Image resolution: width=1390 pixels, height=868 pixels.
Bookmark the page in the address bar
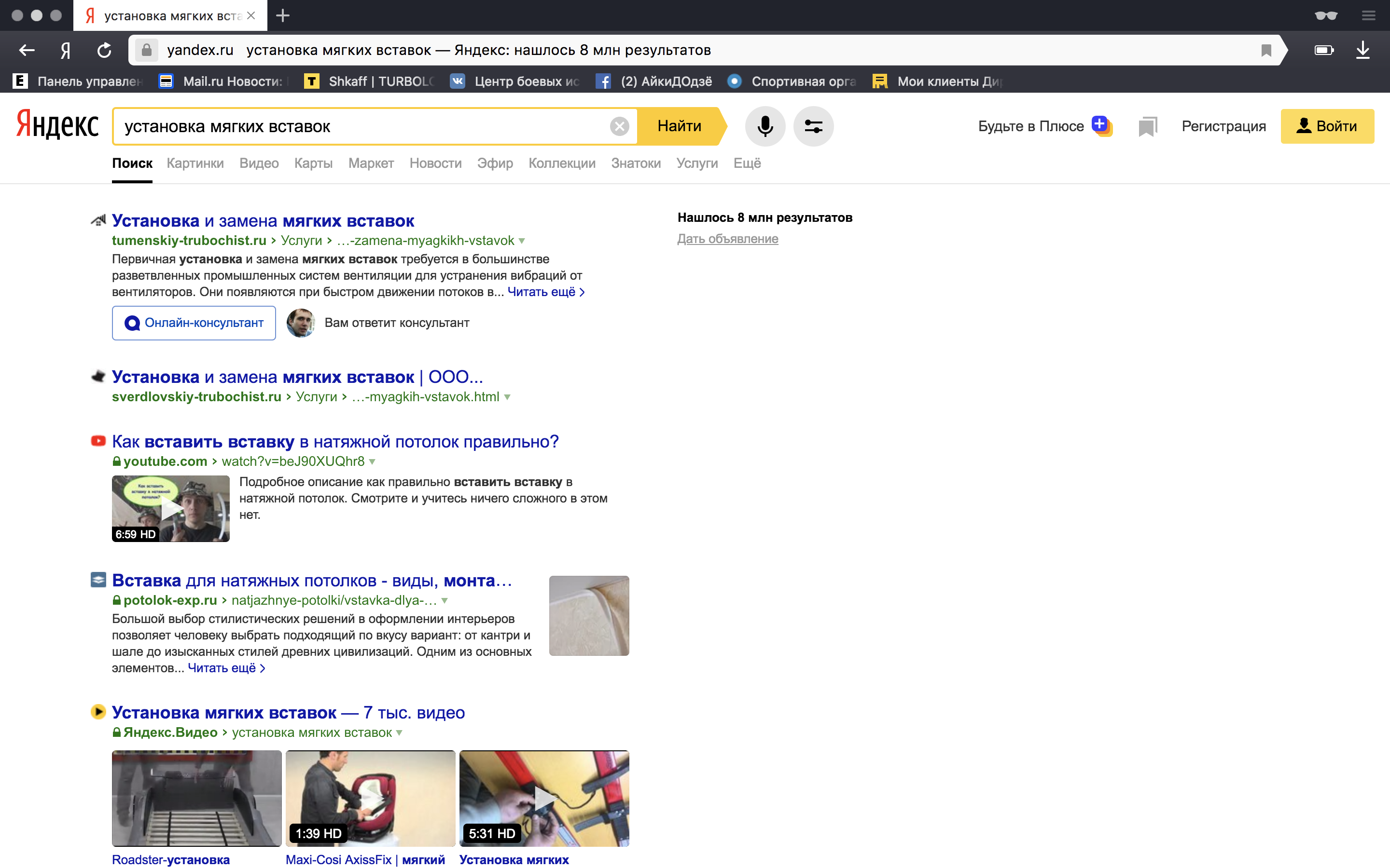(1266, 51)
